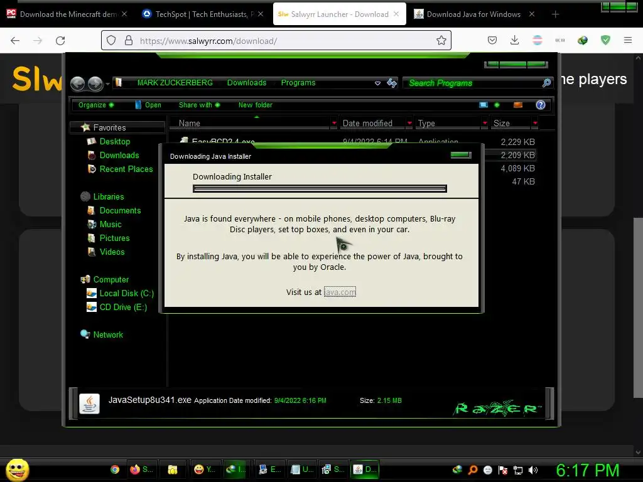The height and width of the screenshot is (482, 643).
Task: Open MARK ZUCKERBERG folder in address path
Action: pyautogui.click(x=175, y=83)
